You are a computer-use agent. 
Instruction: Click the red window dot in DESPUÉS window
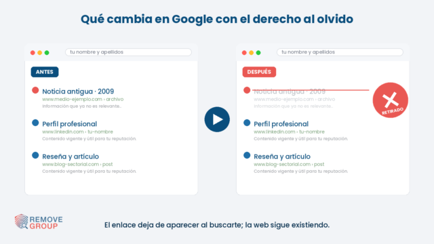click(x=244, y=53)
